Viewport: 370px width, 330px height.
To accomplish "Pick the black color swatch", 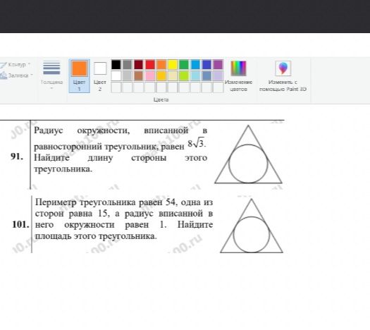I will [116, 65].
